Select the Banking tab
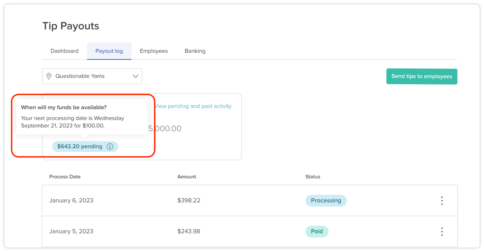Viewport: 484px width, 252px height. (195, 51)
